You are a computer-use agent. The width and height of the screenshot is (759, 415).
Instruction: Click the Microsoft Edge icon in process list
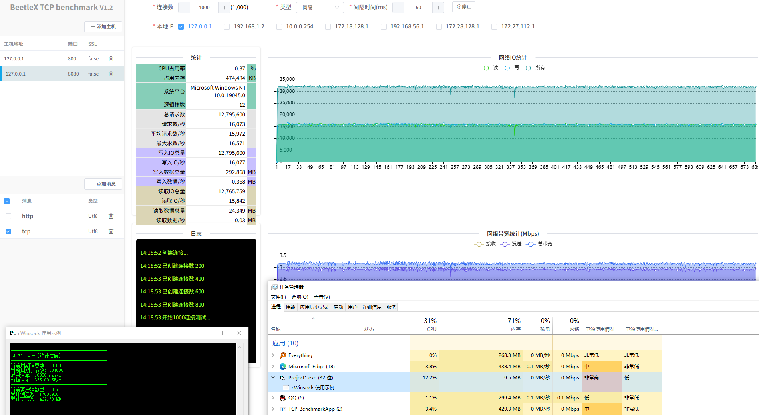tap(283, 367)
